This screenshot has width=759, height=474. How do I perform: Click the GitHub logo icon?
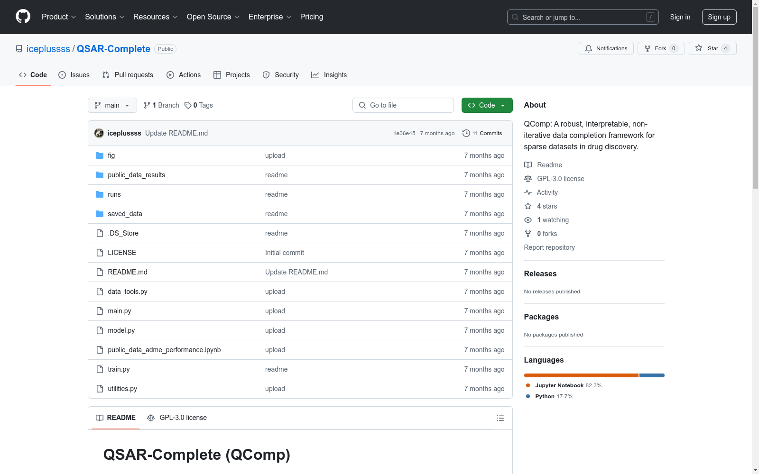23,17
